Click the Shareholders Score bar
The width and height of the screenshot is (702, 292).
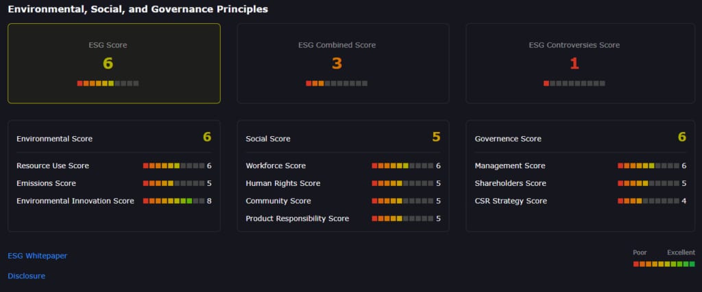coord(649,183)
